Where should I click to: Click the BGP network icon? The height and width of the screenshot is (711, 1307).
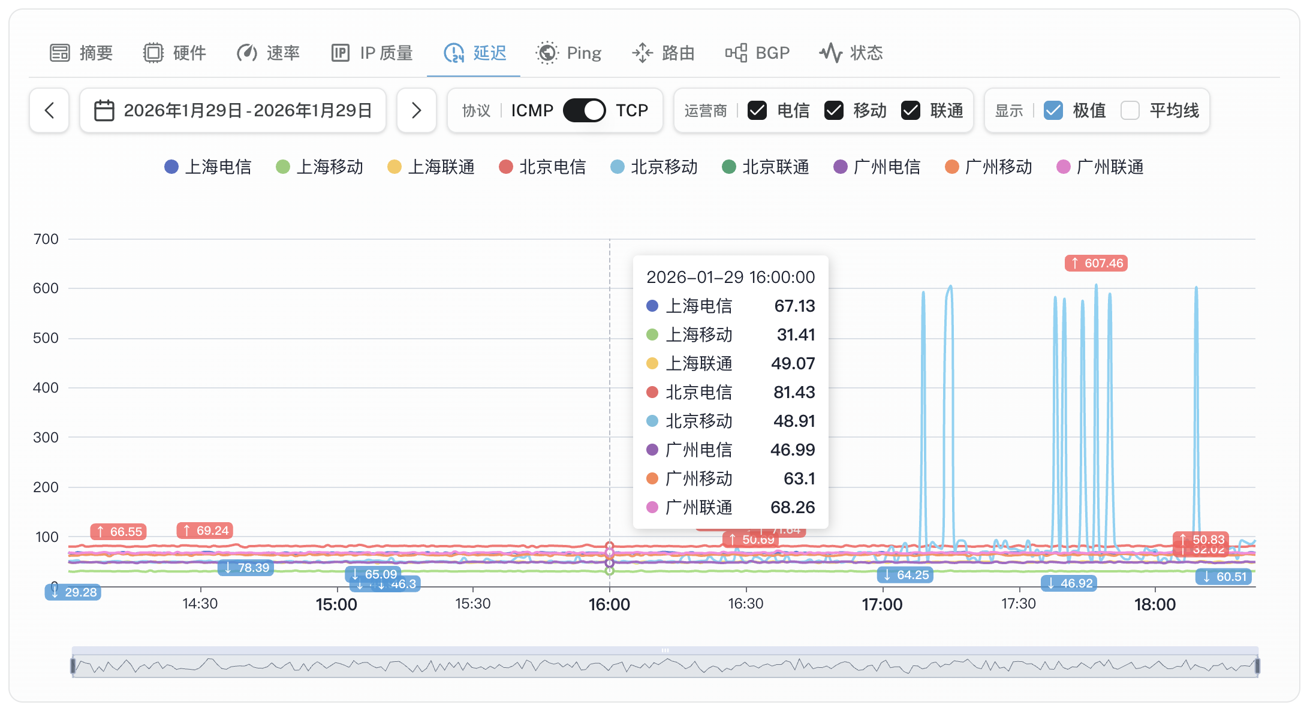pos(736,53)
